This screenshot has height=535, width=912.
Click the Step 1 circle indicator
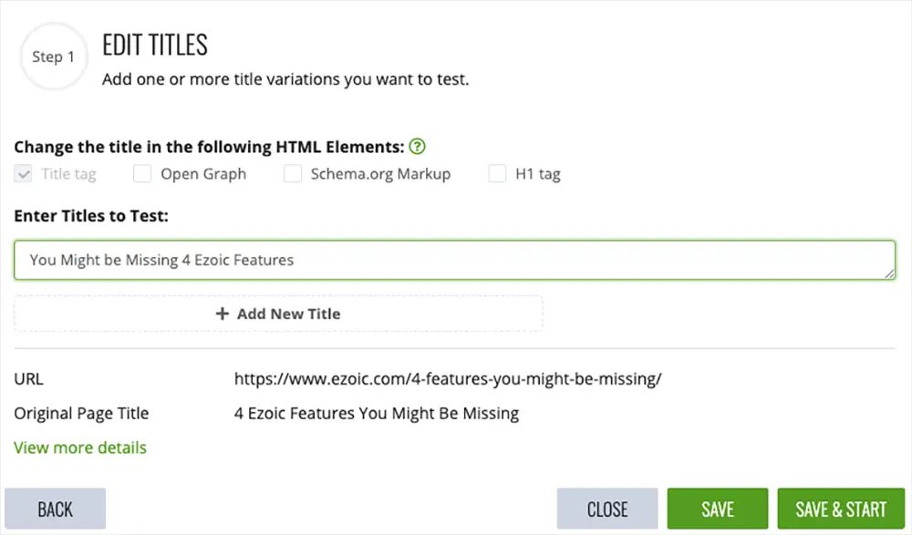click(54, 57)
